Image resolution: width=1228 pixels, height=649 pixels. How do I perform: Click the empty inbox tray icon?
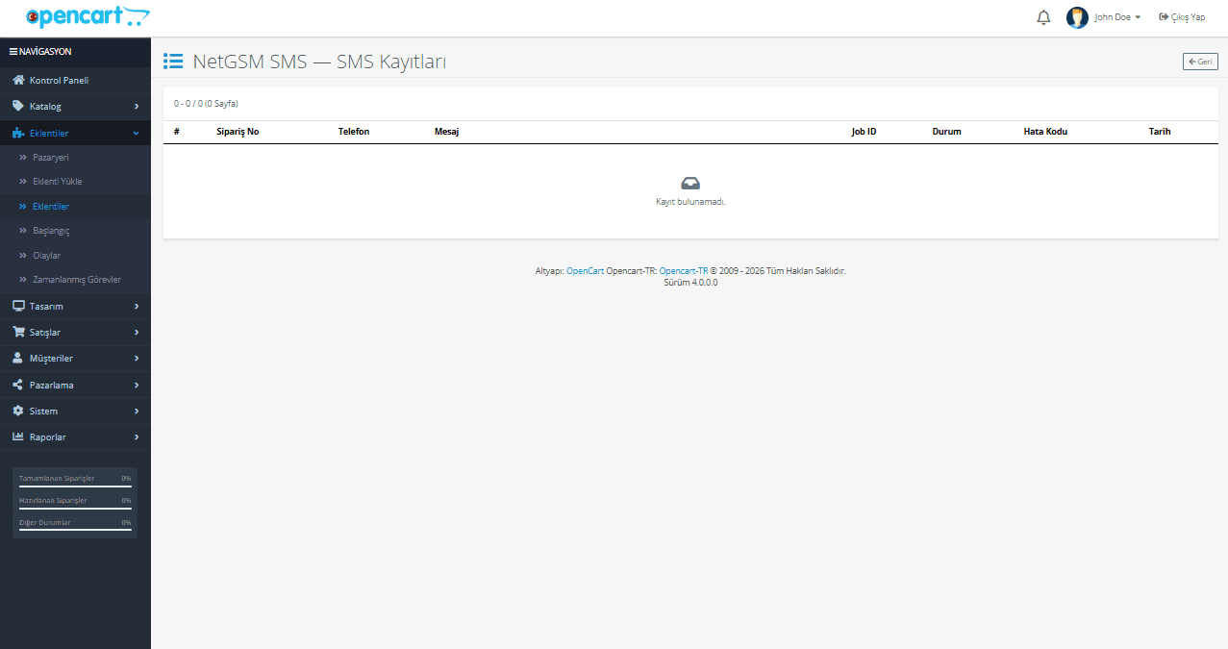click(x=690, y=184)
